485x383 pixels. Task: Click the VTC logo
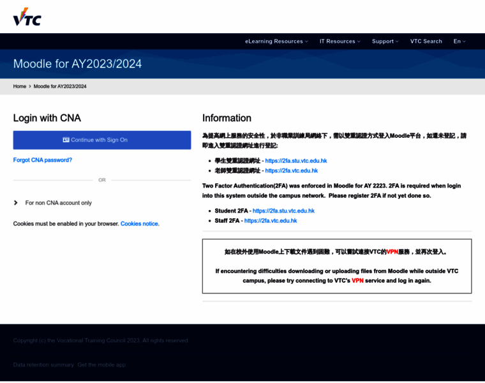(x=27, y=17)
